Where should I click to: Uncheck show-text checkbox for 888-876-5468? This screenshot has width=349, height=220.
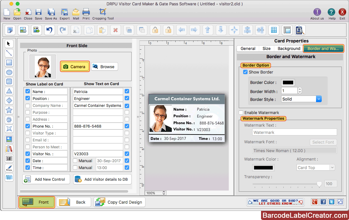tap(127, 126)
